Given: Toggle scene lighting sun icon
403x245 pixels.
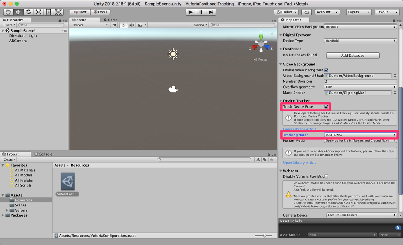Looking at the screenshot, I should (124, 25).
